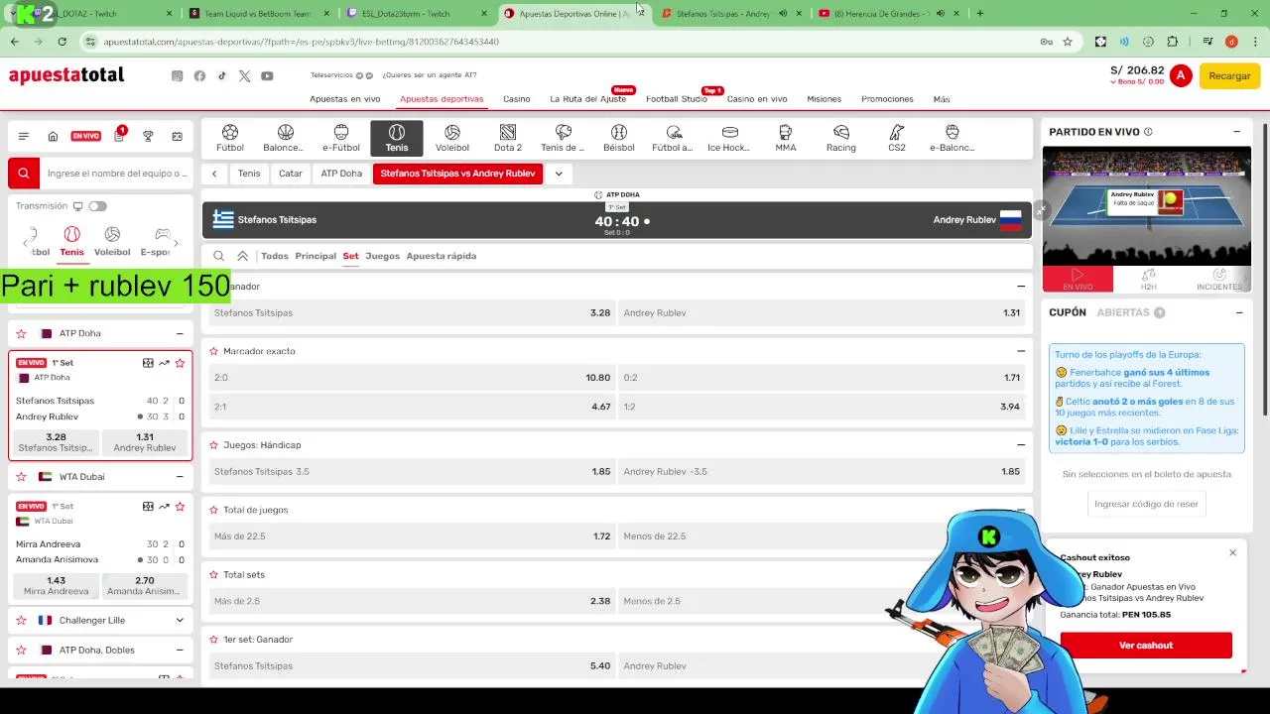The image size is (1270, 714).
Task: Collapse the ATP Doha, Dobles section
Action: point(180,651)
